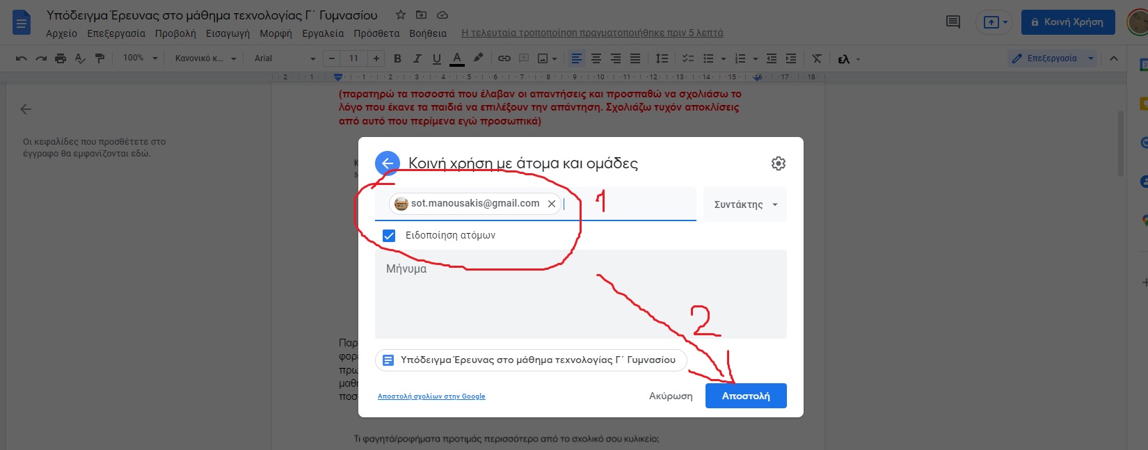Click the font size field showing 11
The width and height of the screenshot is (1148, 450).
(x=354, y=58)
